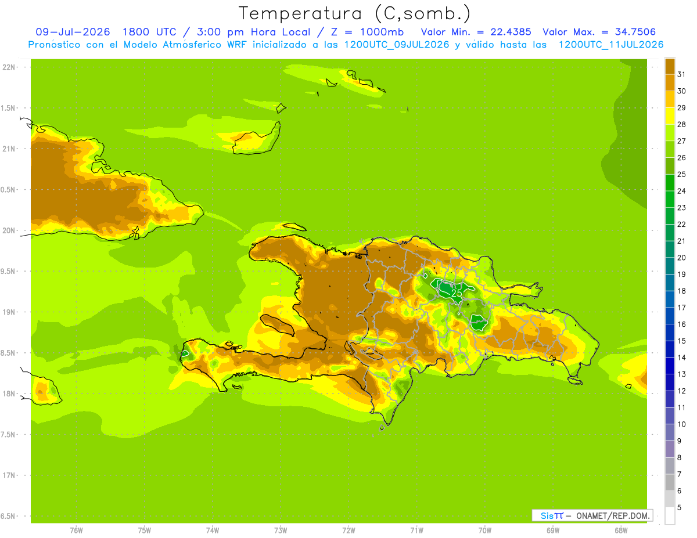
Task: Click the "0.5N" latitude axis label
Action: [9, 190]
